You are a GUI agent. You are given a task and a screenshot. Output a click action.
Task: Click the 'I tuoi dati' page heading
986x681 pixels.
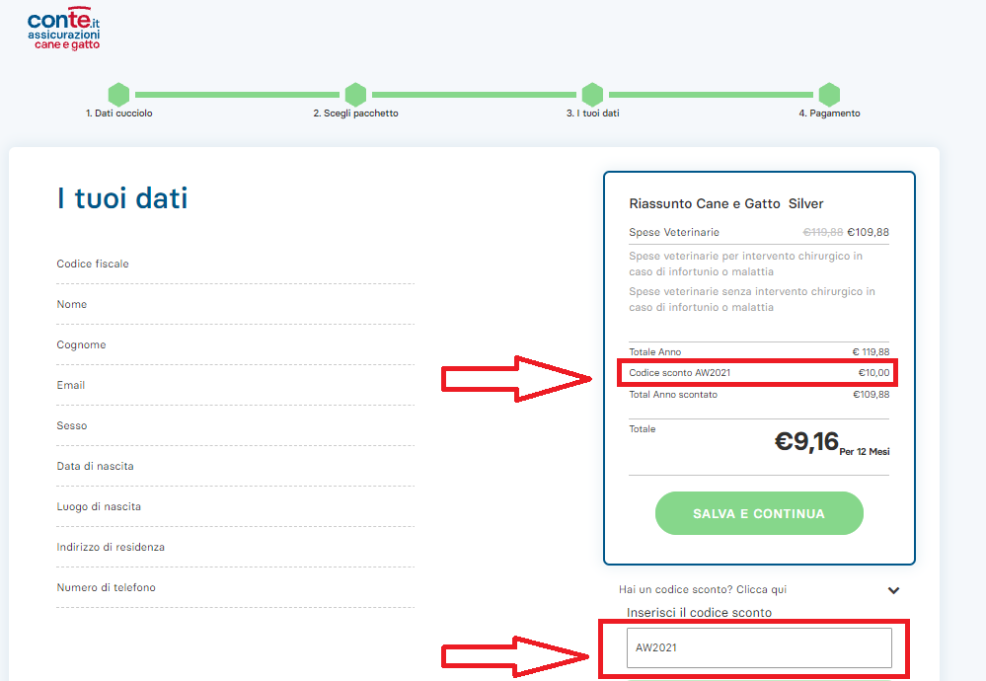click(x=122, y=198)
